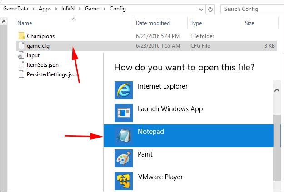Select the VMware Player option
Viewport: 284px width, 192px height.
[189, 181]
